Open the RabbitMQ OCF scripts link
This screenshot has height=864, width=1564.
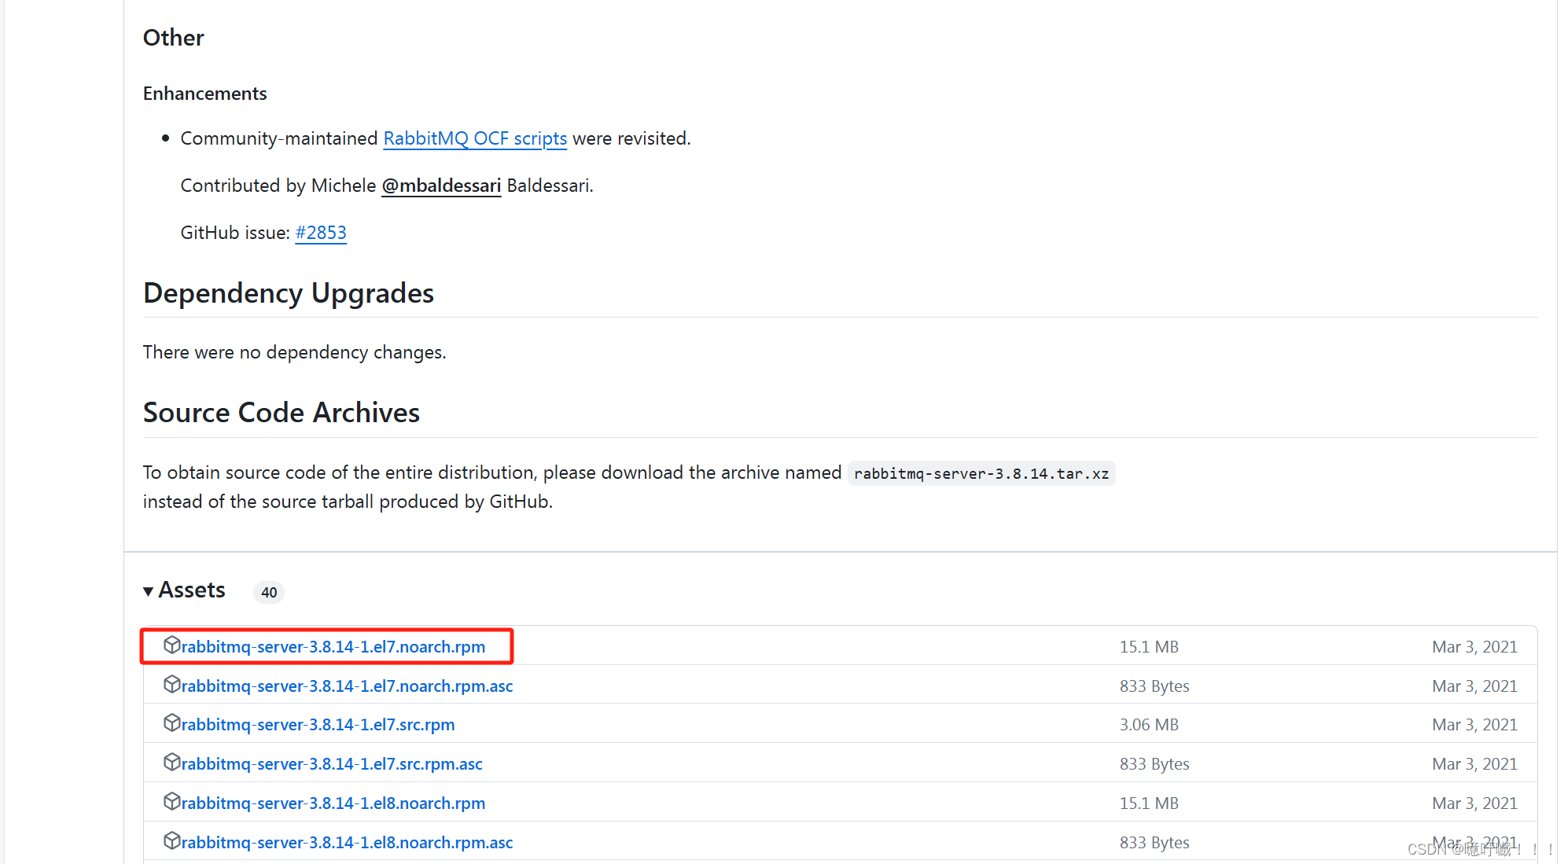click(x=475, y=138)
